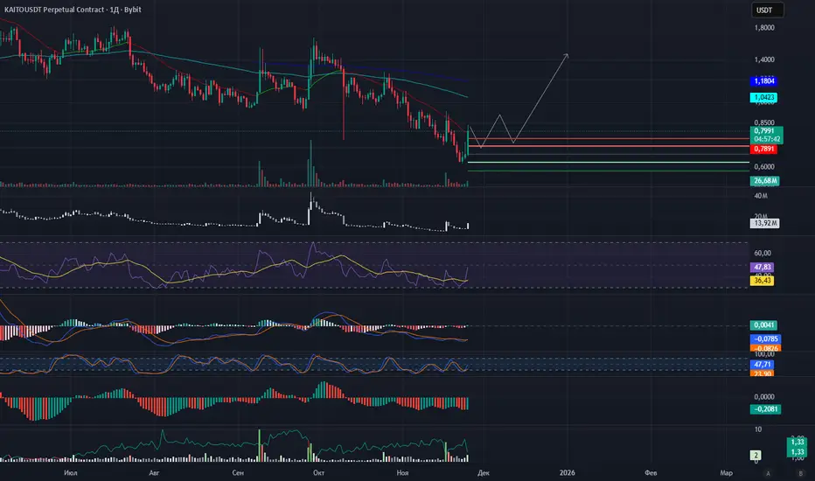Screen dimensions: 815x481
Task: Click the Мар label on time axis
Action: (726, 472)
